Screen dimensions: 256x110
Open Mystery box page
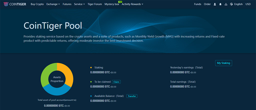pyautogui.click(x=112, y=4)
